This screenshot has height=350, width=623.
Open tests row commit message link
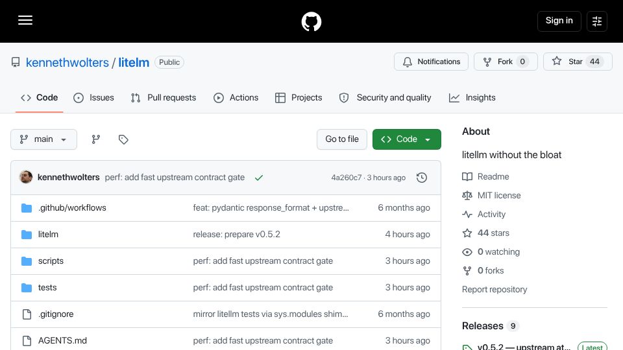pyautogui.click(x=263, y=288)
